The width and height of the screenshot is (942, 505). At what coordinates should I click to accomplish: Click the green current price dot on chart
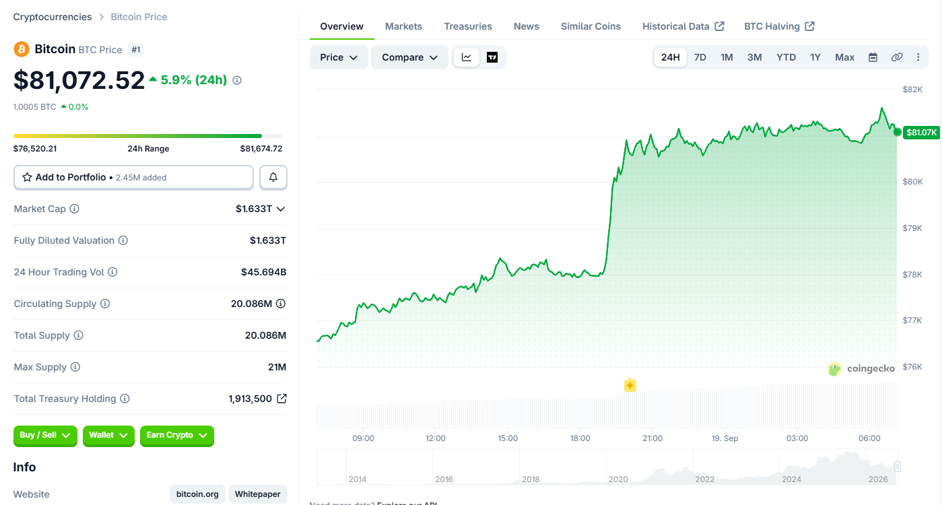coord(897,132)
